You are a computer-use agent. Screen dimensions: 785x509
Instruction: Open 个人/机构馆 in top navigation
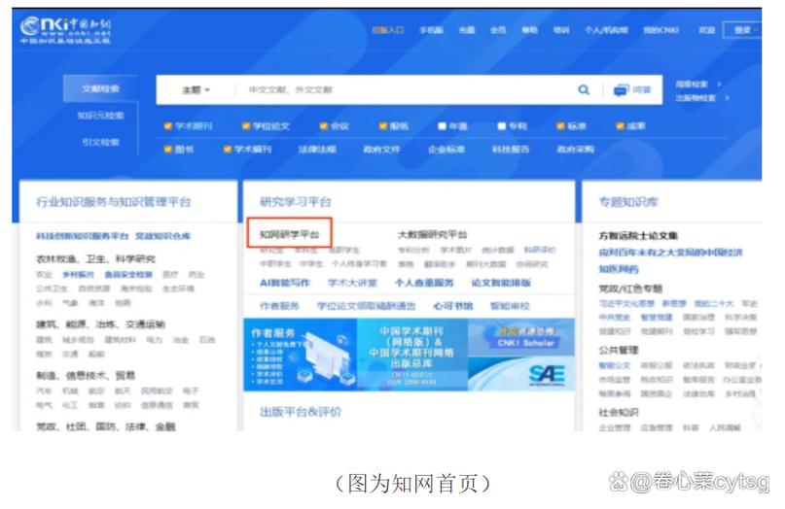[x=606, y=30]
